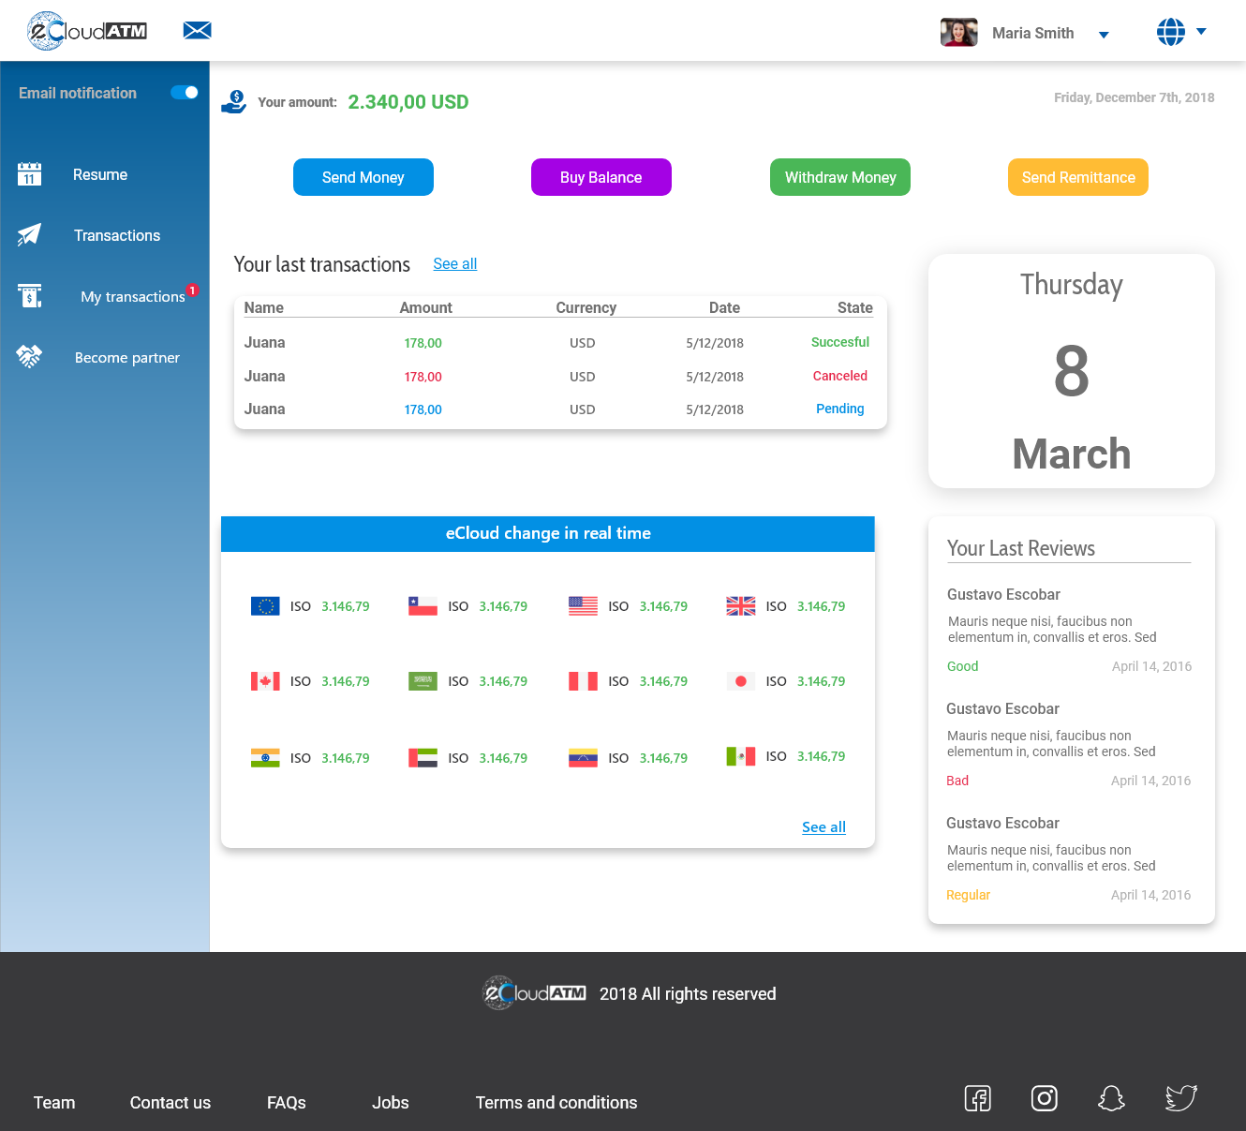Open Resume in the sidebar menu
Screen dimensions: 1246x1131
coord(100,175)
